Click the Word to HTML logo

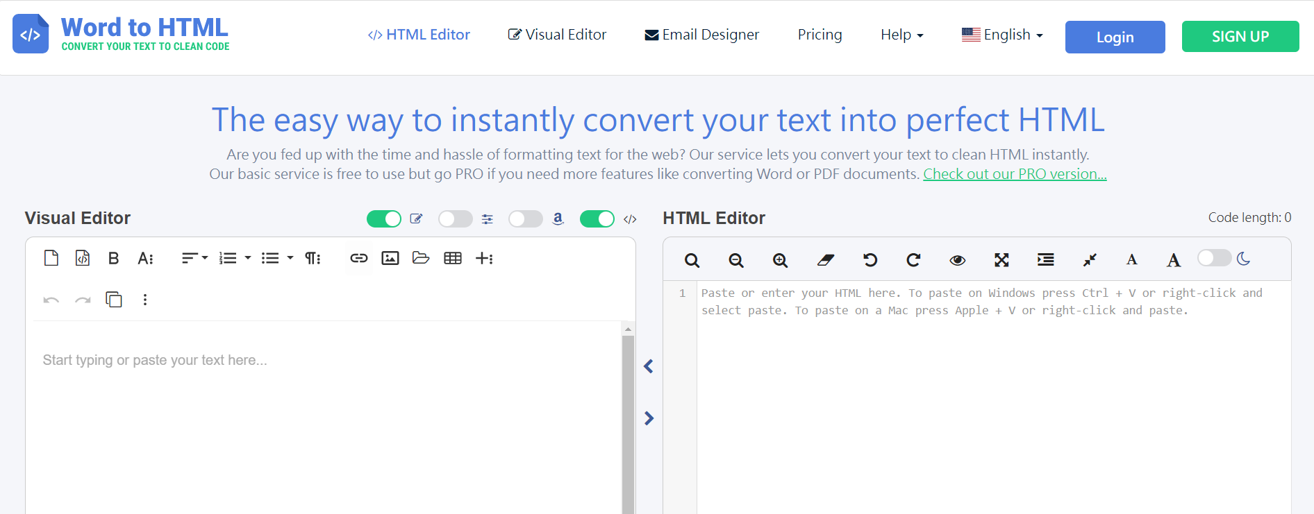point(121,33)
